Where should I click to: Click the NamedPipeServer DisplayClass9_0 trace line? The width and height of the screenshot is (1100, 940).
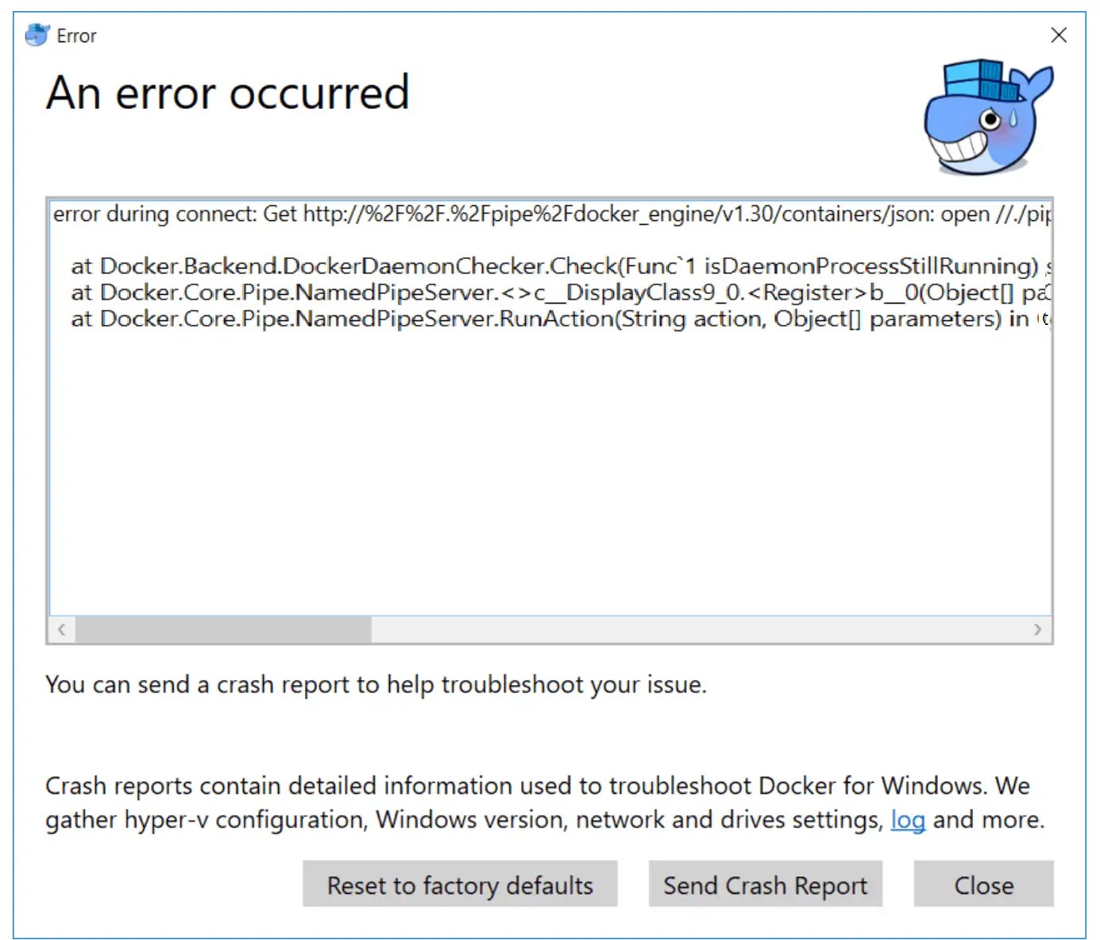tap(561, 292)
